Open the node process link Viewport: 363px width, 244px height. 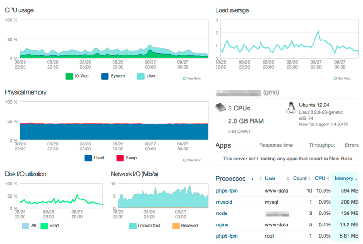click(x=222, y=214)
